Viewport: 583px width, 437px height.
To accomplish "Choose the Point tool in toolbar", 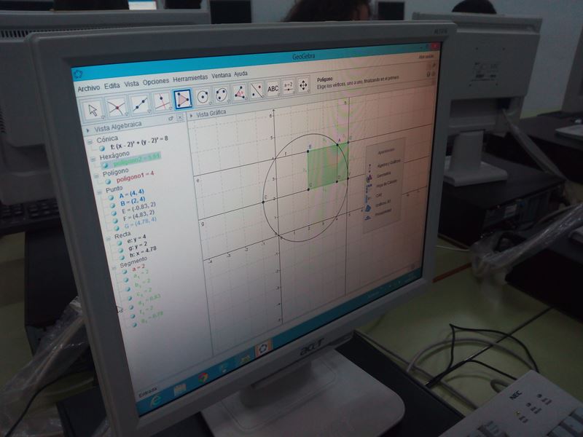I will click(116, 107).
